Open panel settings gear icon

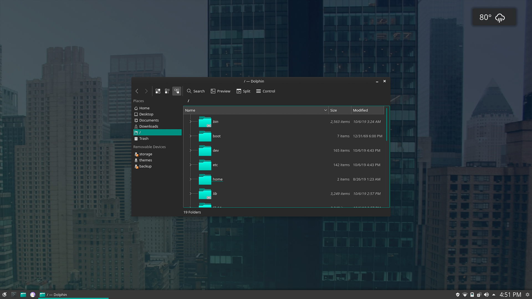(x=528, y=295)
